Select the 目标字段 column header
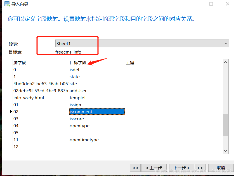The height and width of the screenshot is (176, 234). 97,62
